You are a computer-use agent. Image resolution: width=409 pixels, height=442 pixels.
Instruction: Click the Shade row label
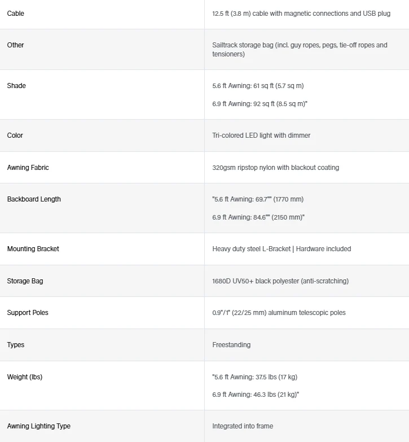pyautogui.click(x=16, y=86)
